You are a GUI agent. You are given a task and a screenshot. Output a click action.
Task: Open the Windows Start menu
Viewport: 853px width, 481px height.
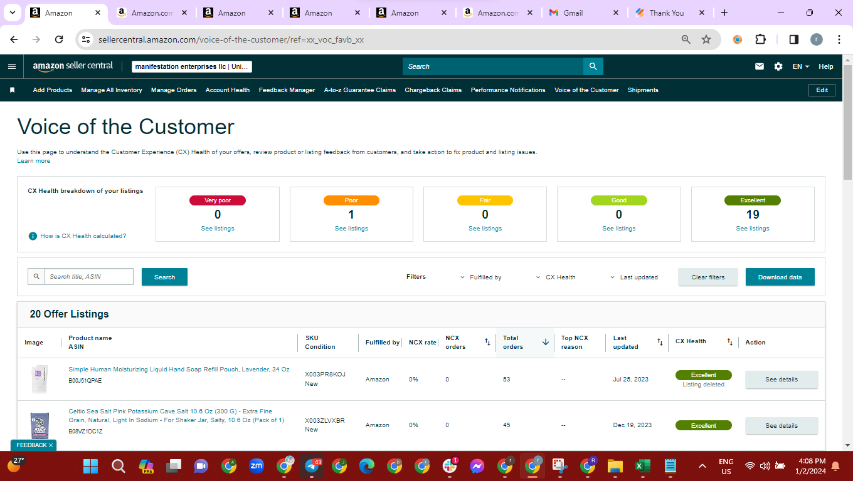click(91, 466)
